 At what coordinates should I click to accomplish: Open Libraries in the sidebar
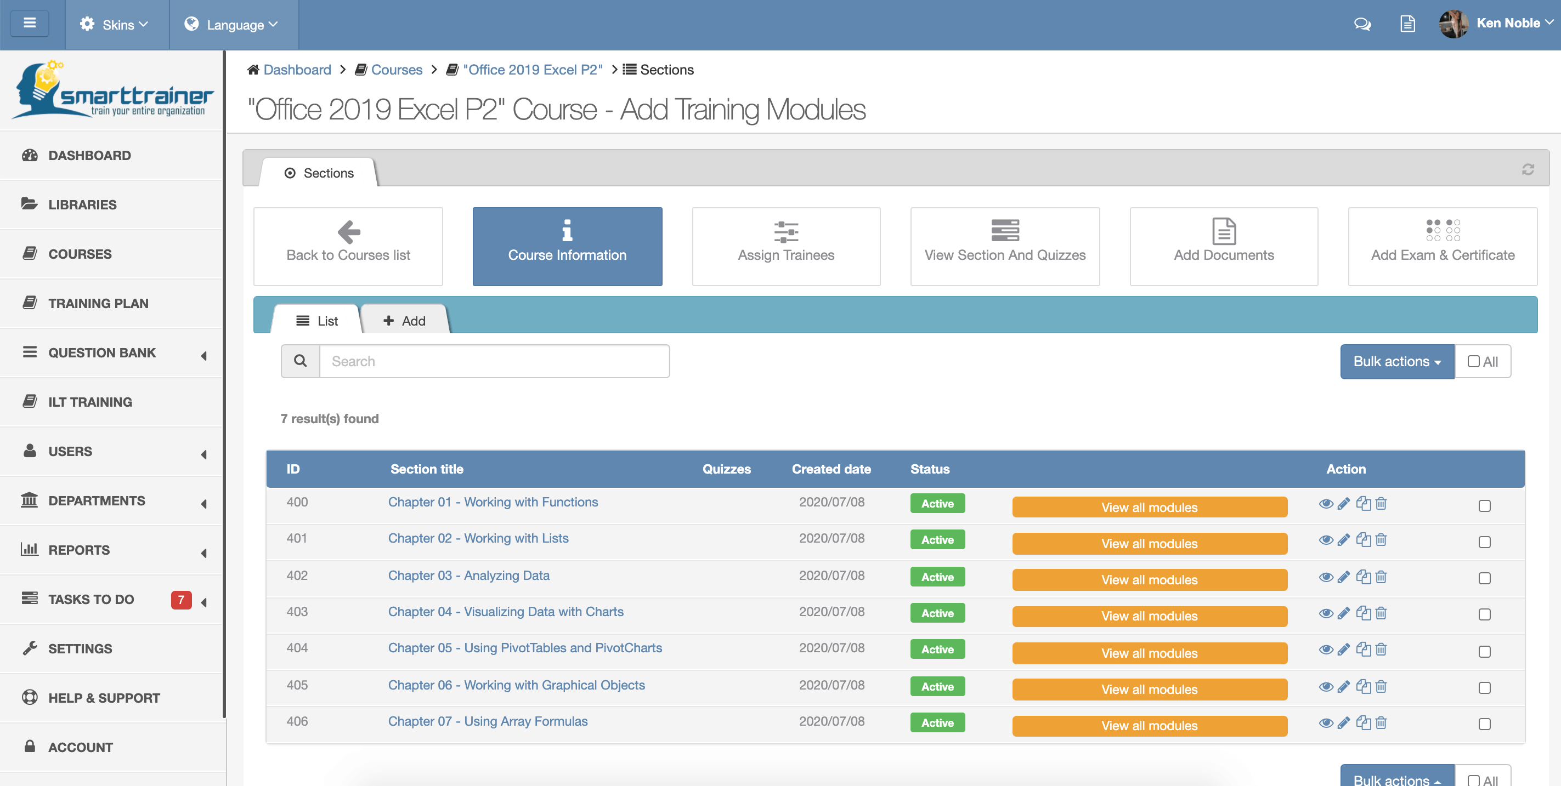pos(111,204)
